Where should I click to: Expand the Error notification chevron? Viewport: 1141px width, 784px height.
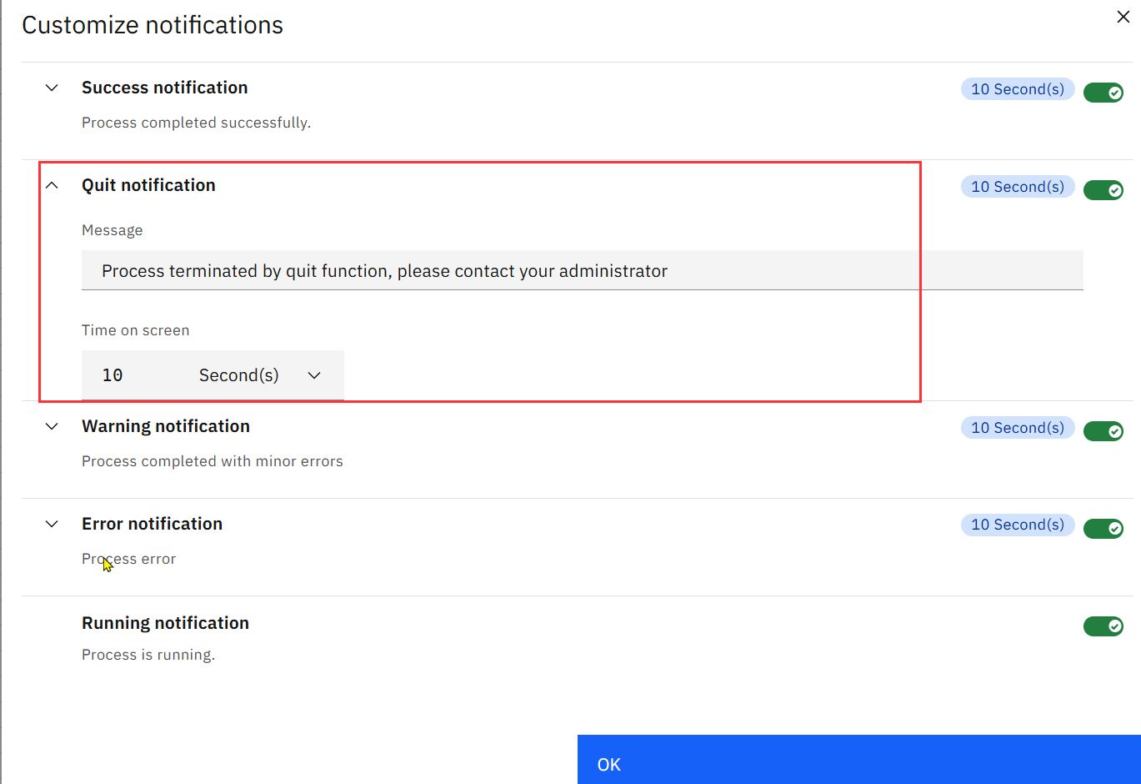[52, 524]
